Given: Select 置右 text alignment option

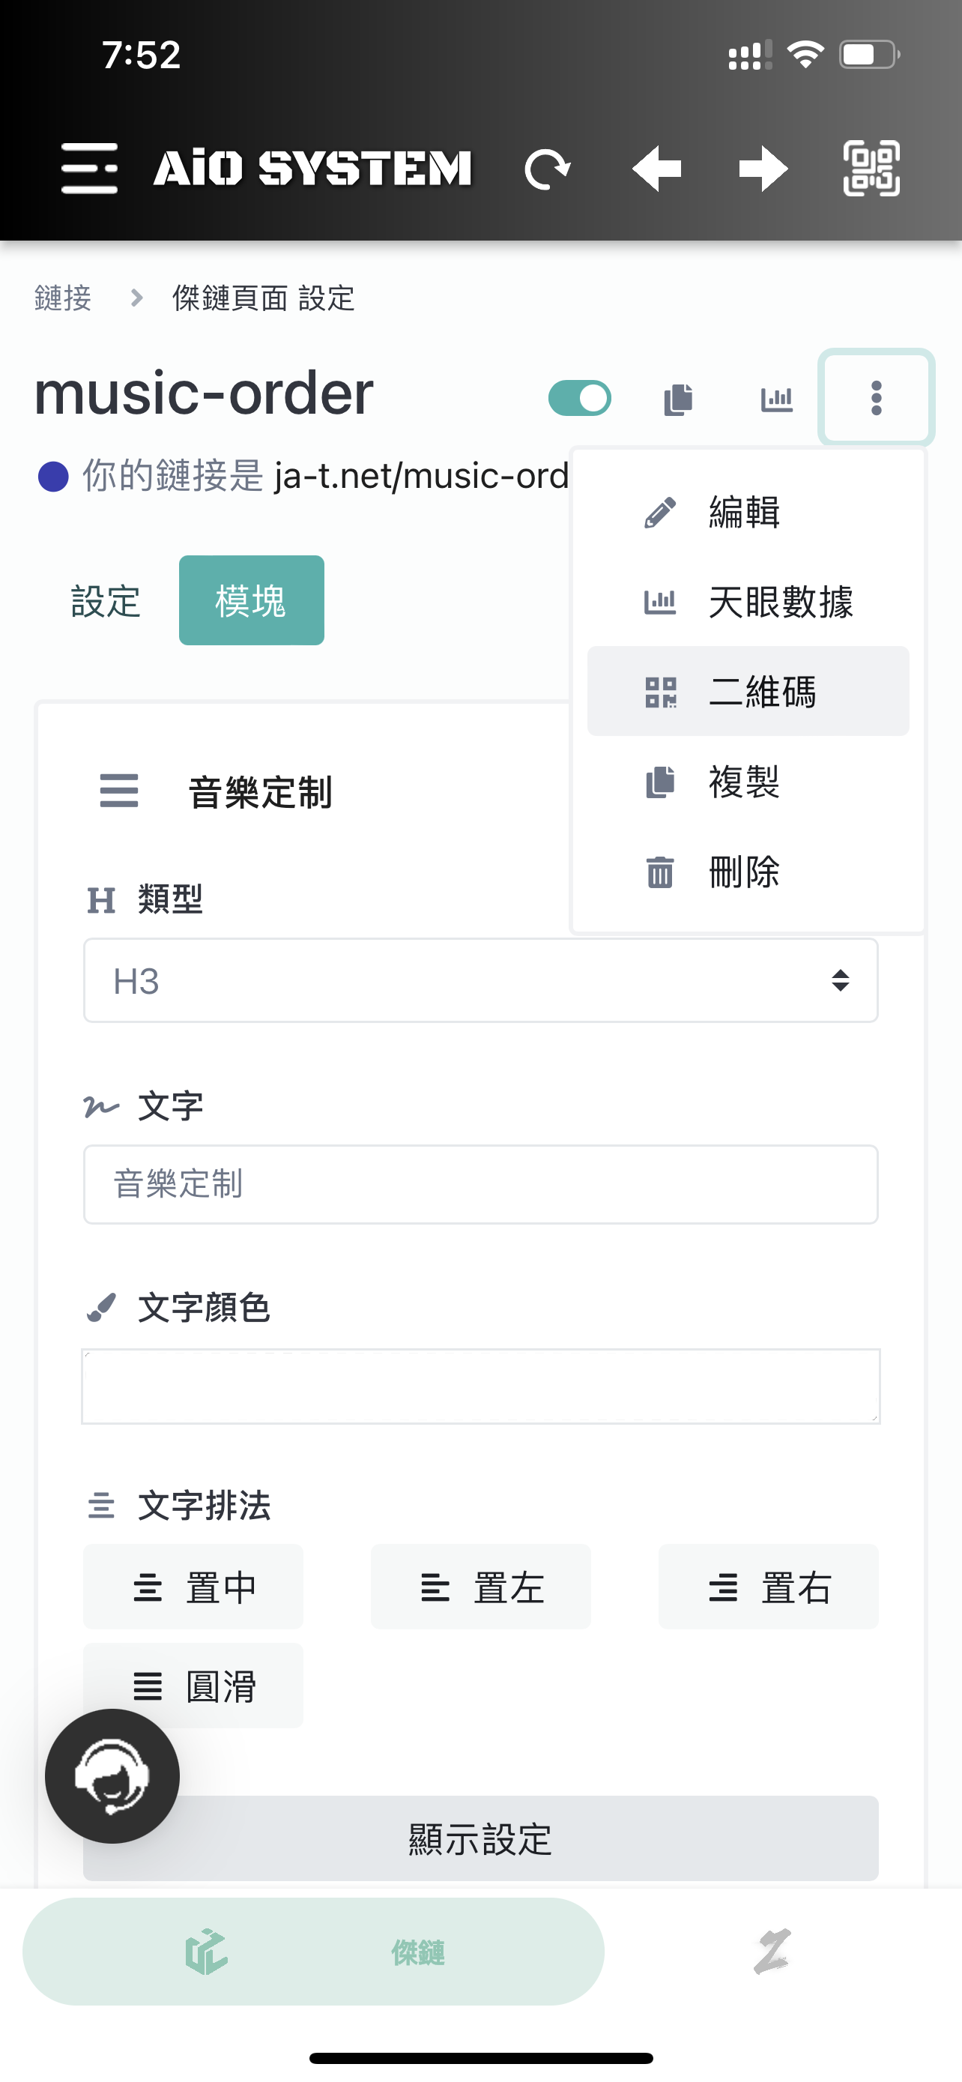Looking at the screenshot, I should pyautogui.click(x=768, y=1587).
